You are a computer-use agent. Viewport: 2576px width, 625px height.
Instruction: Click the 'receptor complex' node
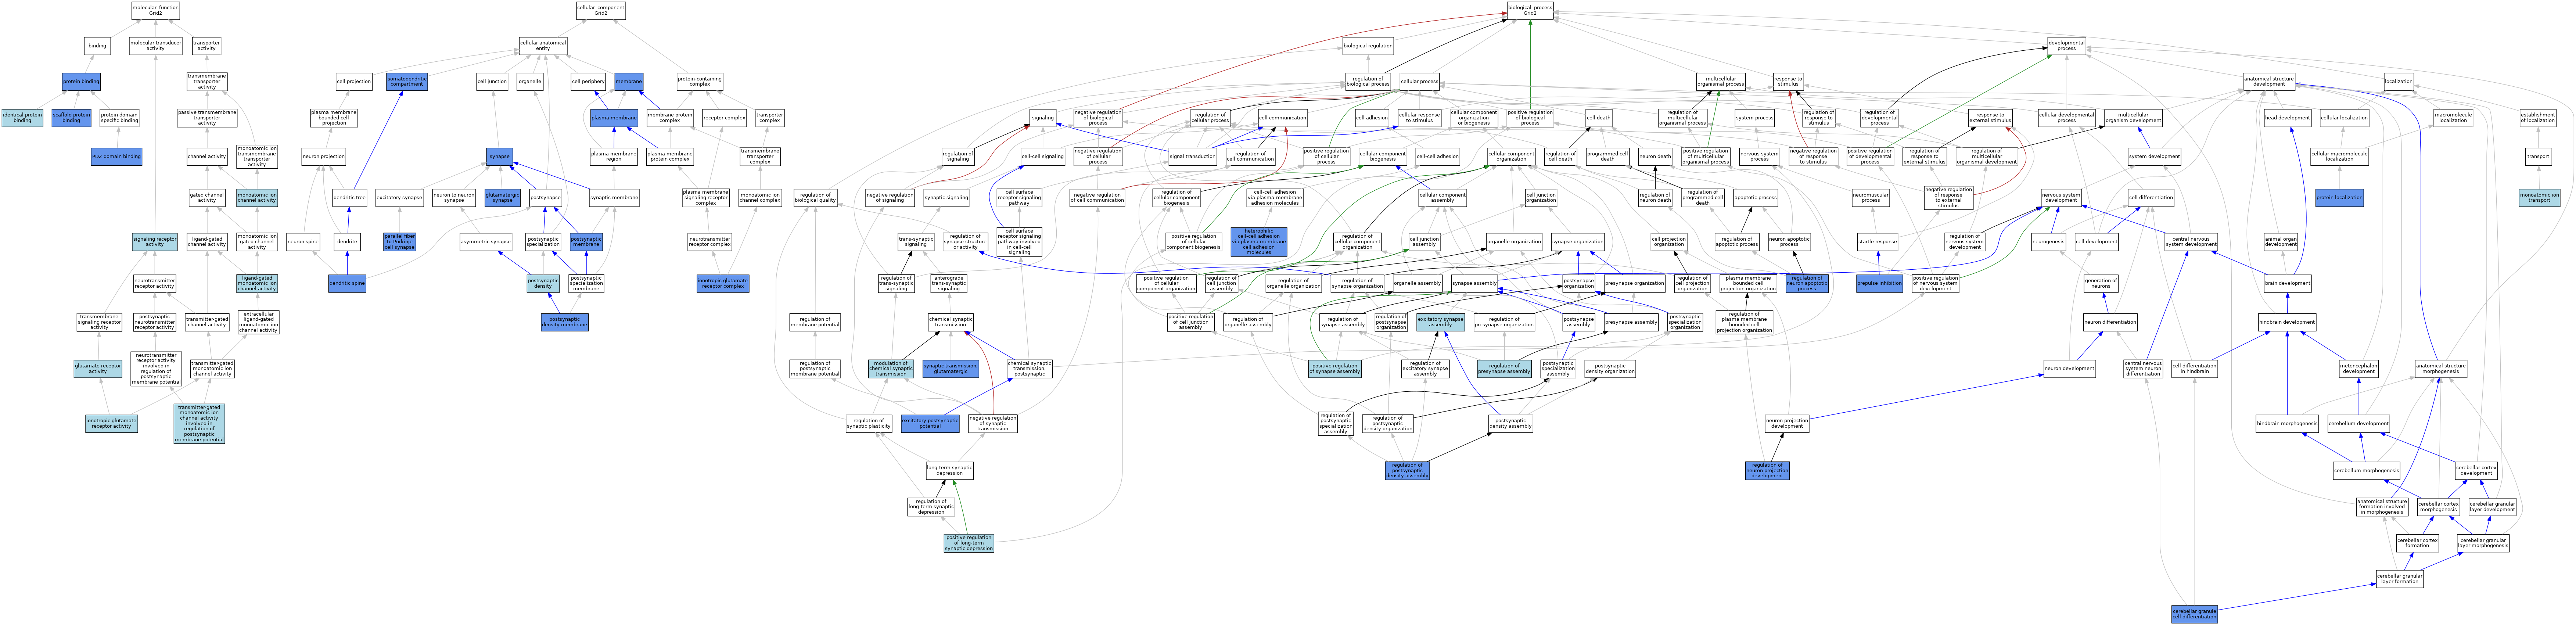click(x=724, y=118)
